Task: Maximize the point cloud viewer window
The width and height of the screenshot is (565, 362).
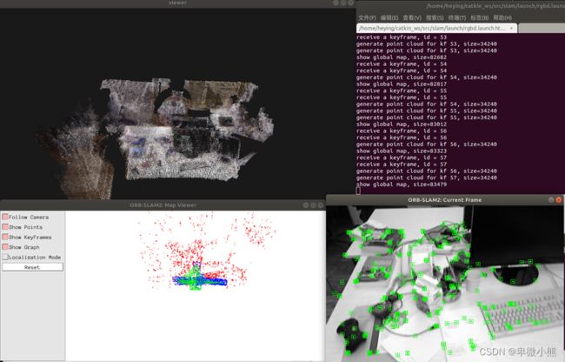Action: point(343,3)
